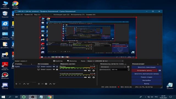
Task: Click Остановить запись button
Action: [x=144, y=70]
